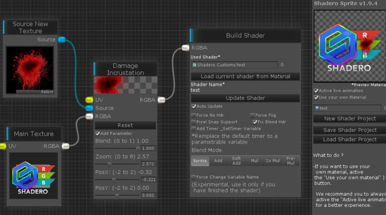Click the PosY value field 0.000

[x=148, y=196]
